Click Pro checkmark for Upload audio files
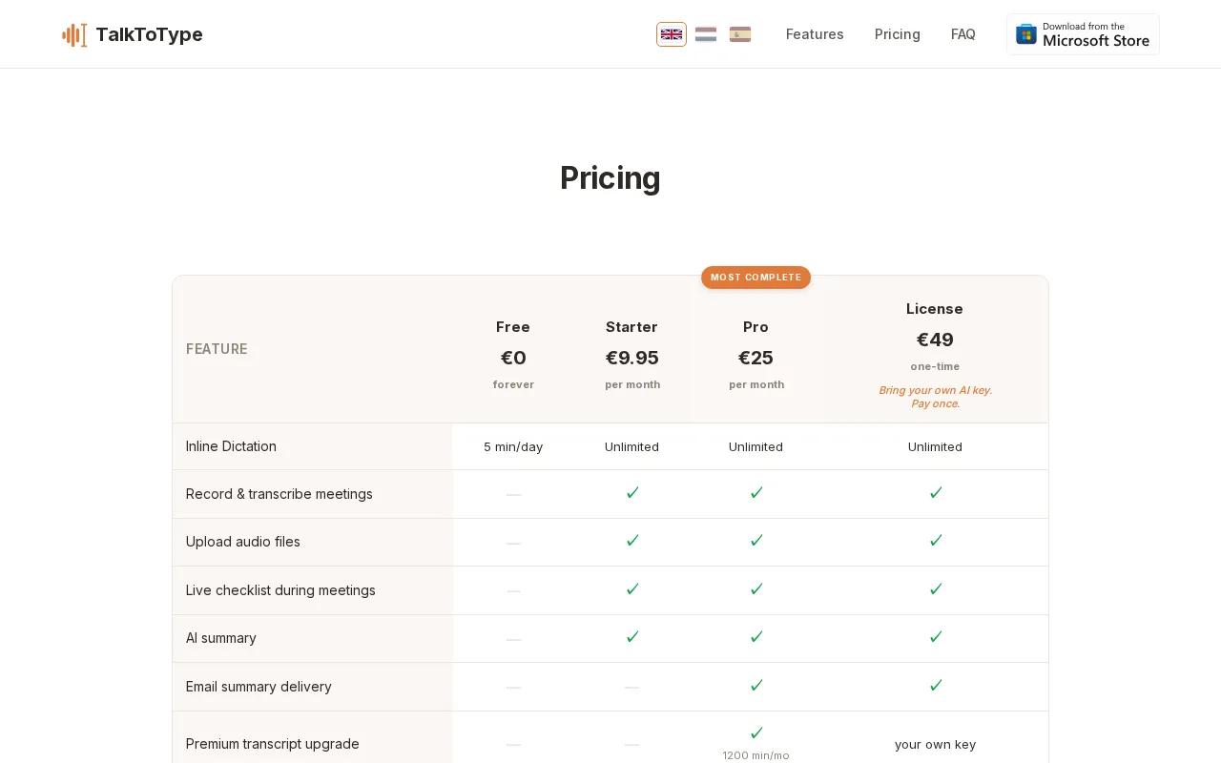The height and width of the screenshot is (763, 1221). 755,541
